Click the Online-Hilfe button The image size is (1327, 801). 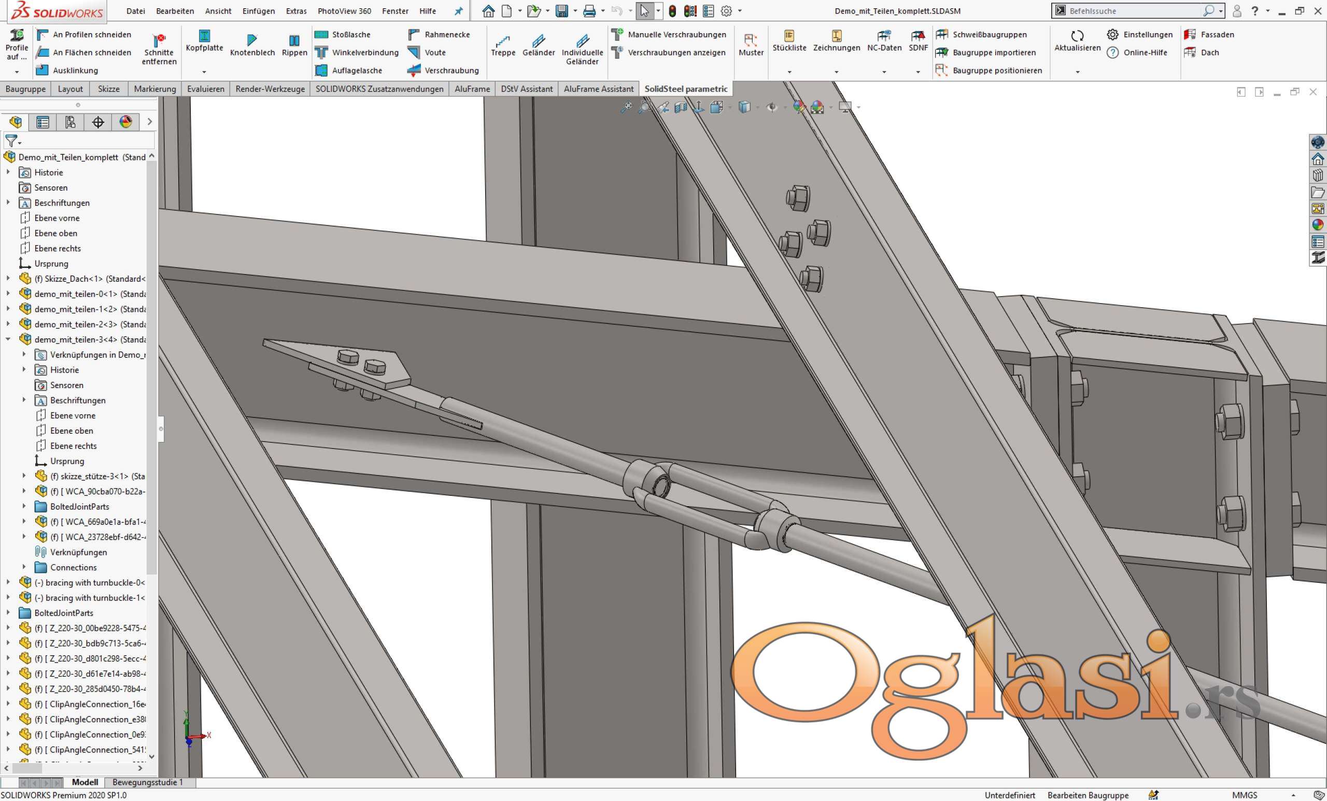(x=1145, y=53)
